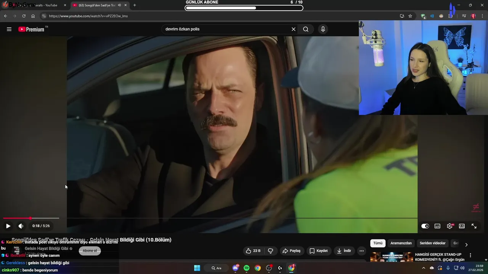
Task: Open options for HANGİSİ GERÇEK STAND-UP video
Action: coord(470,255)
